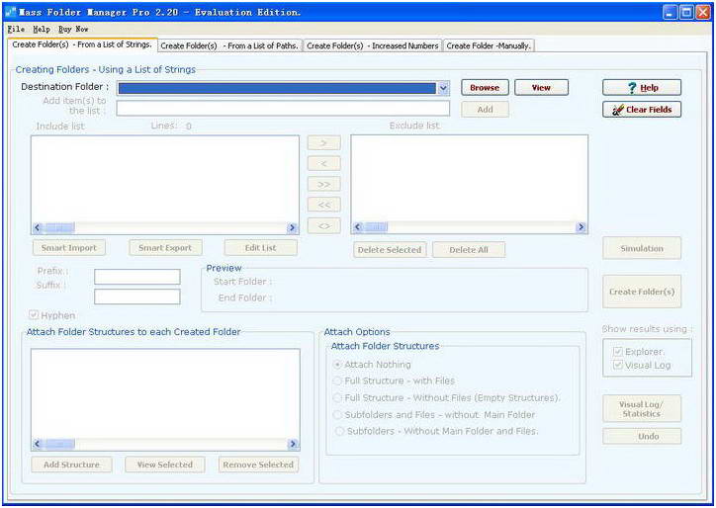The image size is (716, 508).
Task: Minimize the Mass Folder Manager window
Action: (x=671, y=12)
